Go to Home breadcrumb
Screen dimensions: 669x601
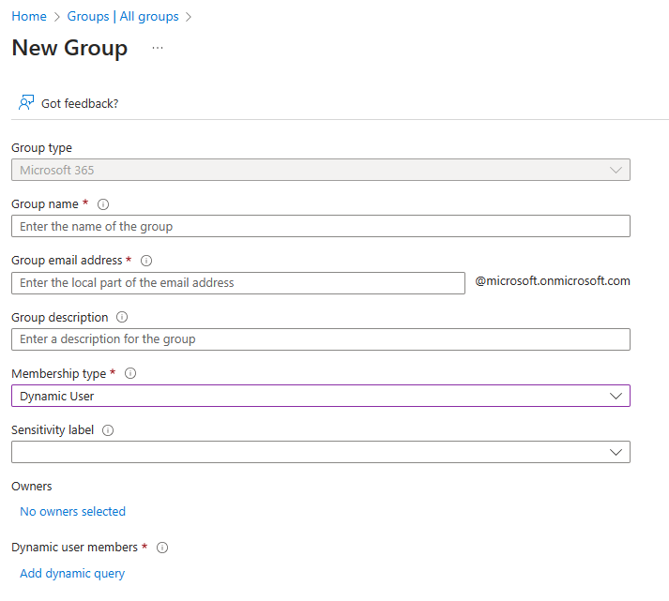point(29,17)
